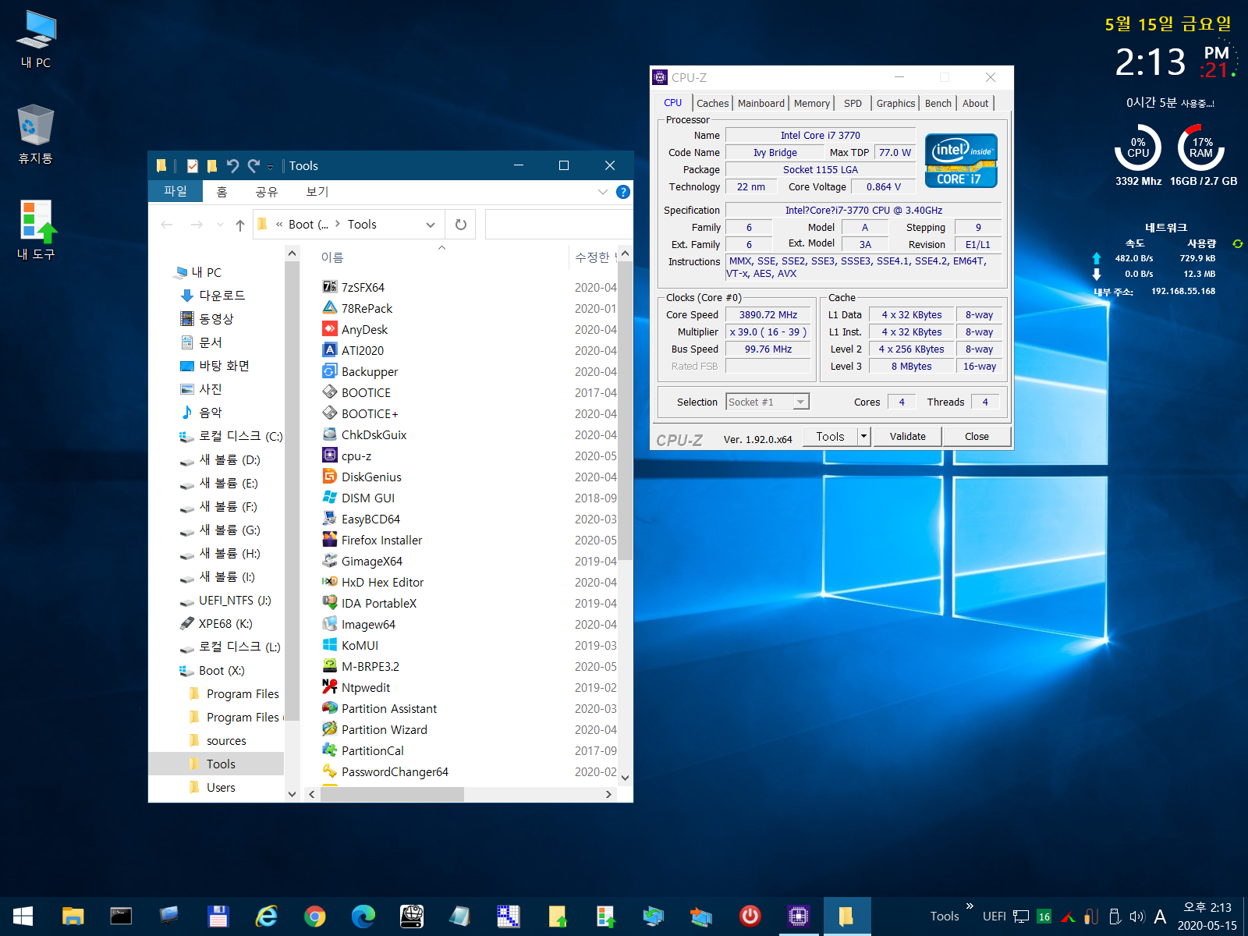Screen dimensions: 1248x936
Task: Click the Windows Start button
Action: (x=23, y=916)
